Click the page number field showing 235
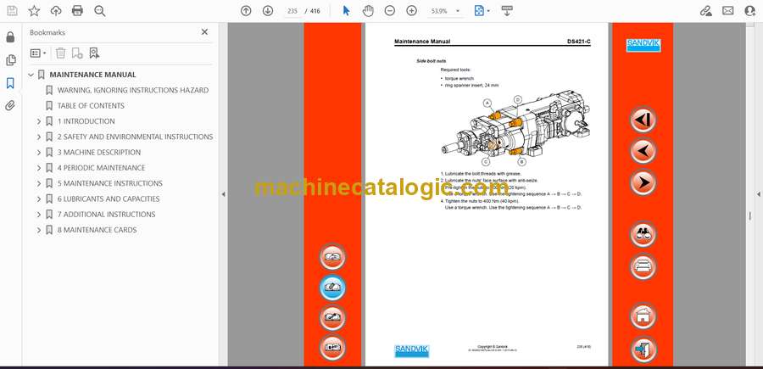Viewport: 763px width, 369px height. (292, 11)
